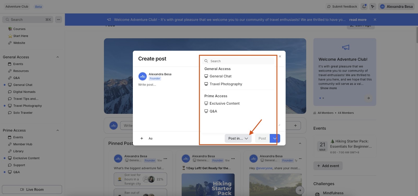Click Show more on the welcome card

pos(328,88)
